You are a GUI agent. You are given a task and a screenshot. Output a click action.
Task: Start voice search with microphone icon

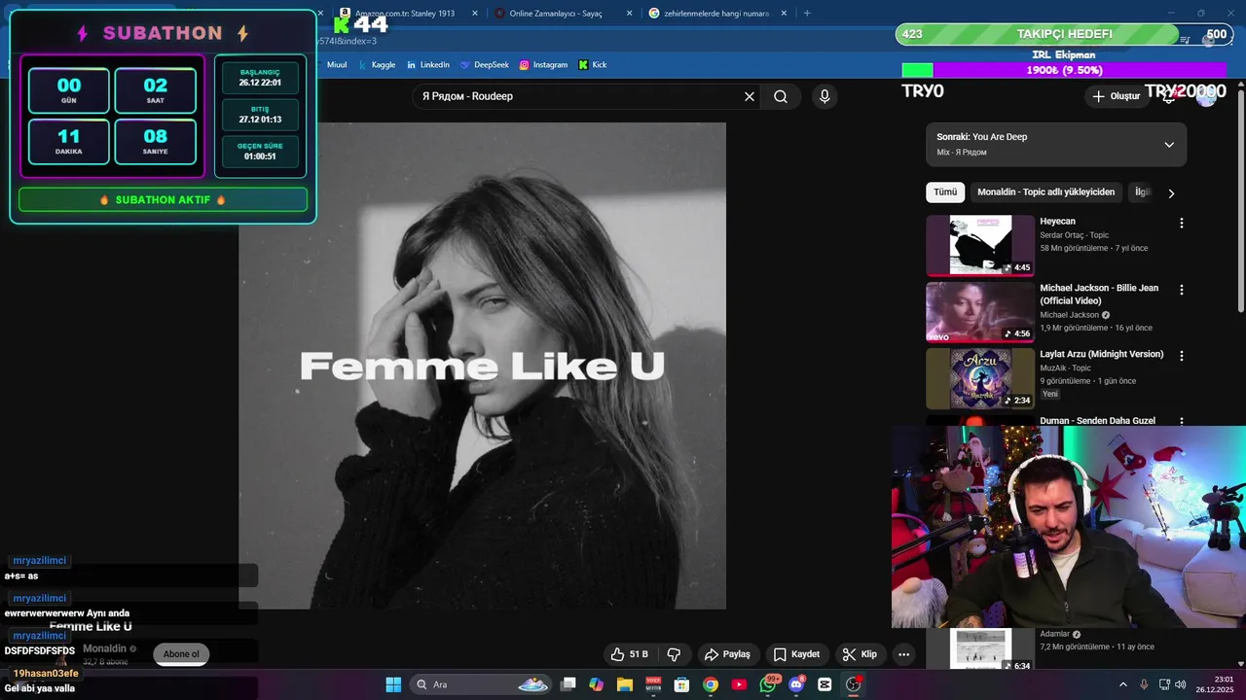825,96
